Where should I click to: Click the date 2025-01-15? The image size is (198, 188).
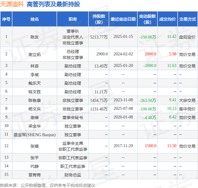[x=123, y=36]
